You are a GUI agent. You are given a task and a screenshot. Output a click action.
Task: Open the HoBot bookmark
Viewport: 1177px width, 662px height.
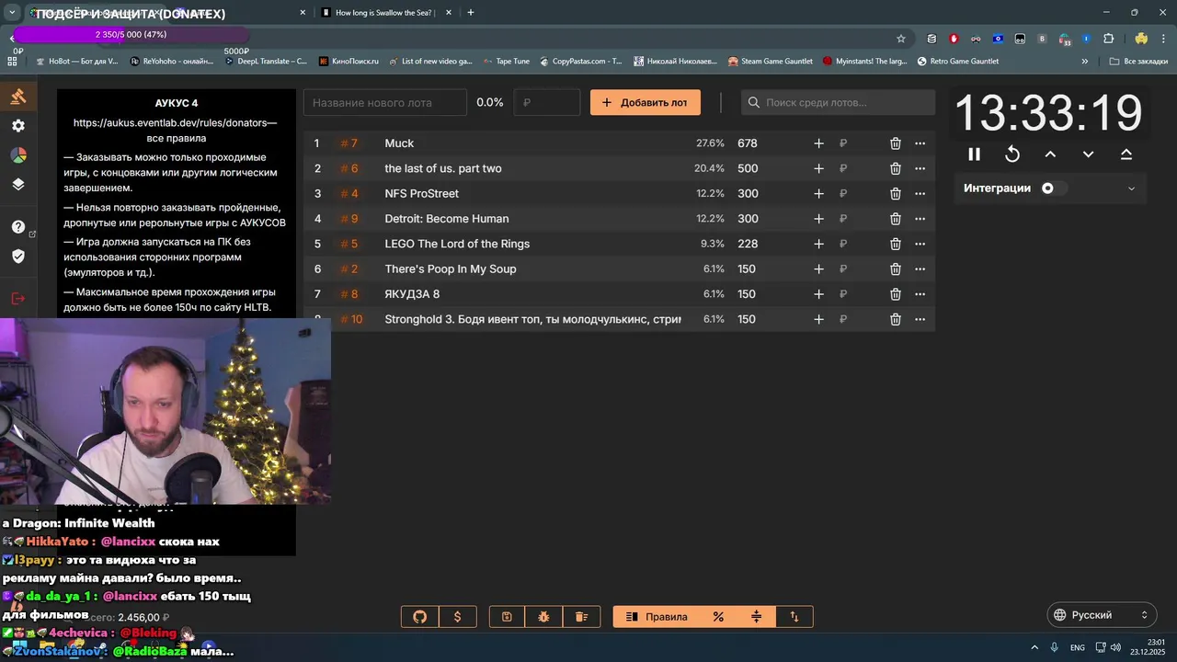[76, 62]
